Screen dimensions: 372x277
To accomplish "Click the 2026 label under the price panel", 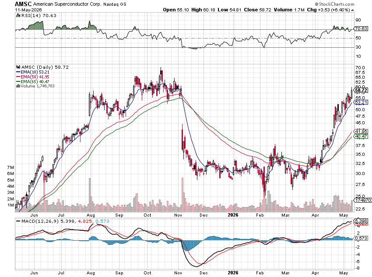I will point(233,215).
